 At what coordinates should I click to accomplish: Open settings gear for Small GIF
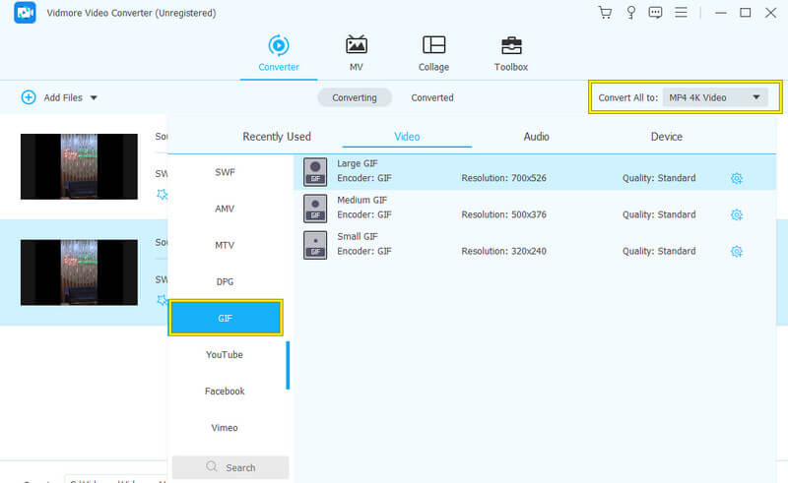pos(736,251)
